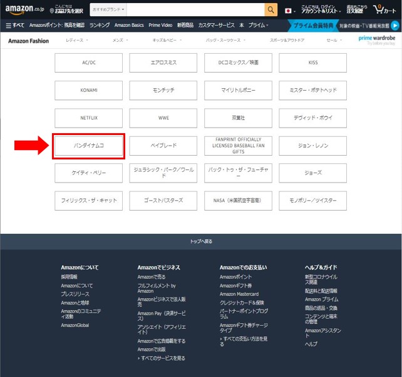The image size is (402, 377).
Task: Open the Amazonで売る footer link
Action: (152, 277)
